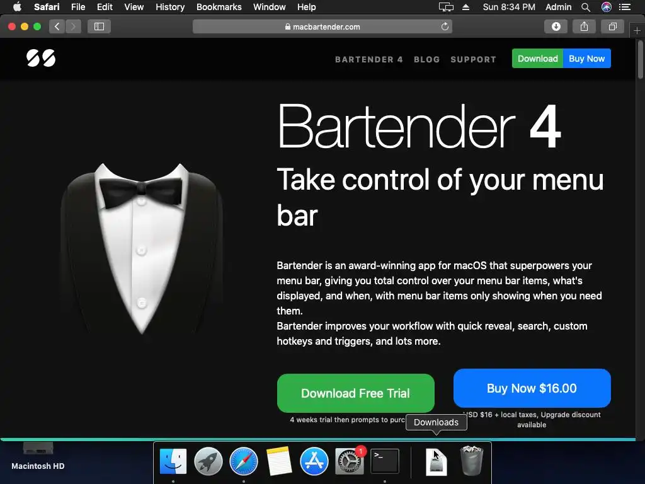Open Finder from the Dock

173,461
